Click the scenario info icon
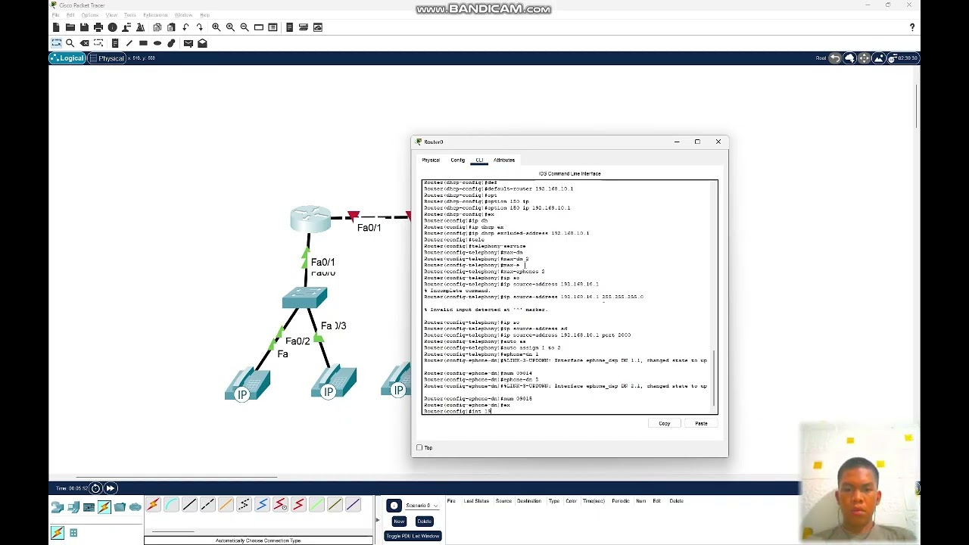Image resolution: width=969 pixels, height=545 pixels. click(394, 506)
